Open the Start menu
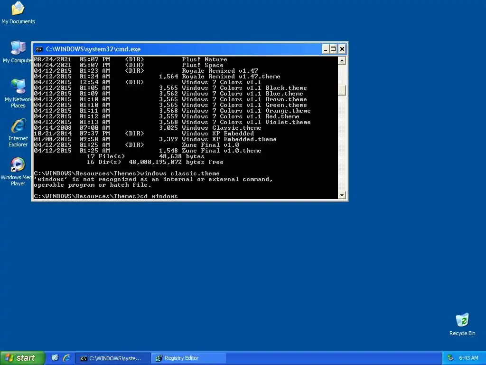 [22, 358]
